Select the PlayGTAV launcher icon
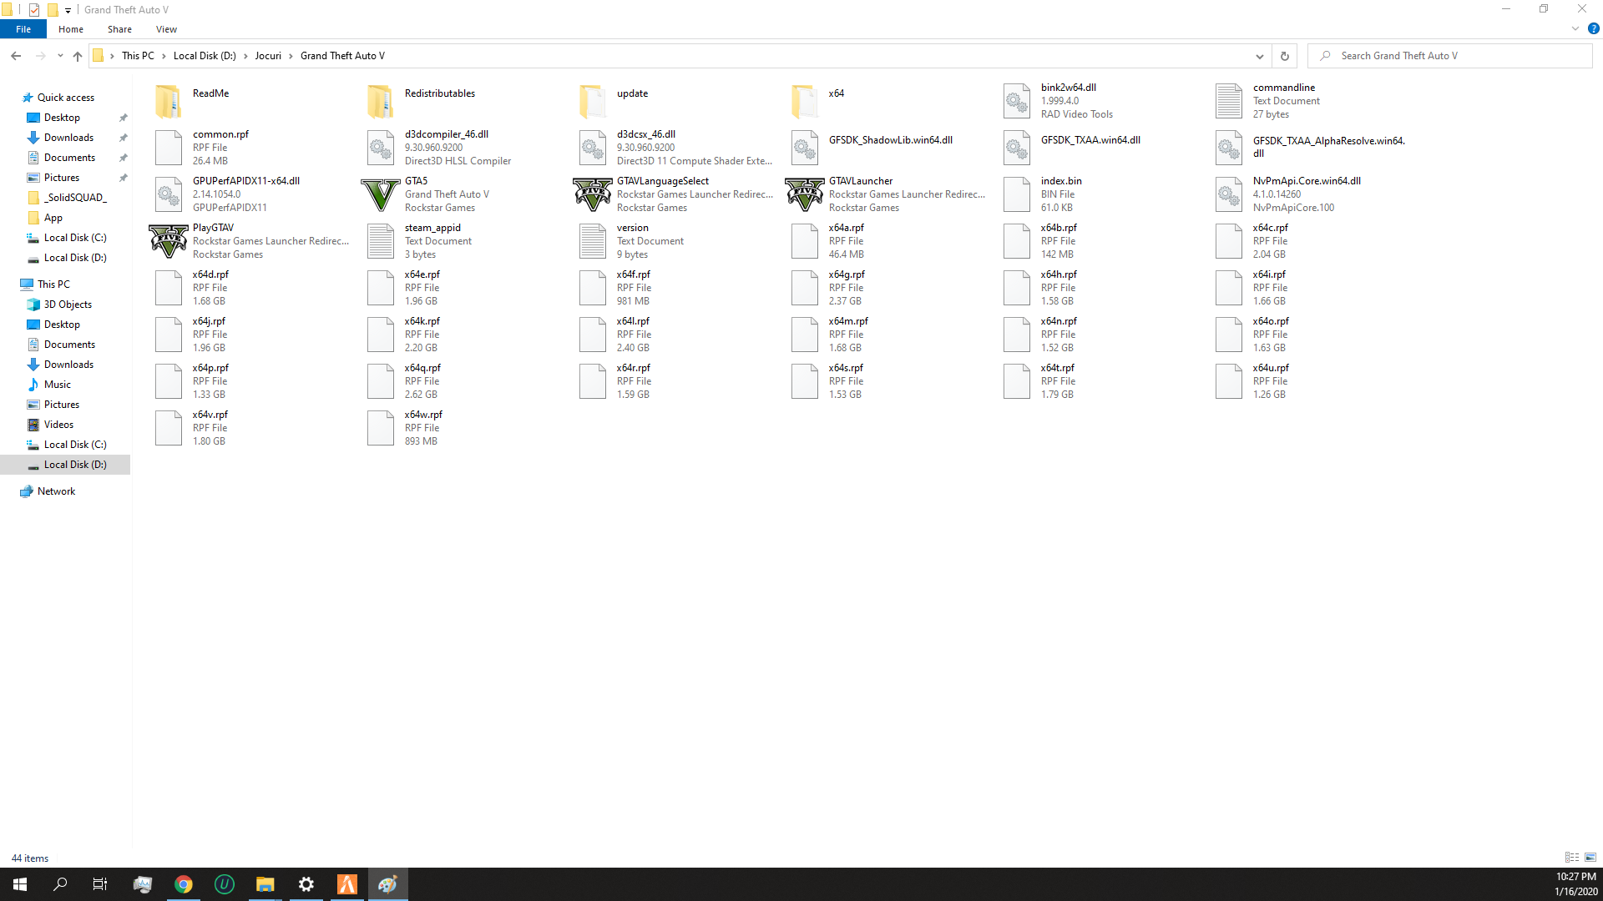 [169, 241]
